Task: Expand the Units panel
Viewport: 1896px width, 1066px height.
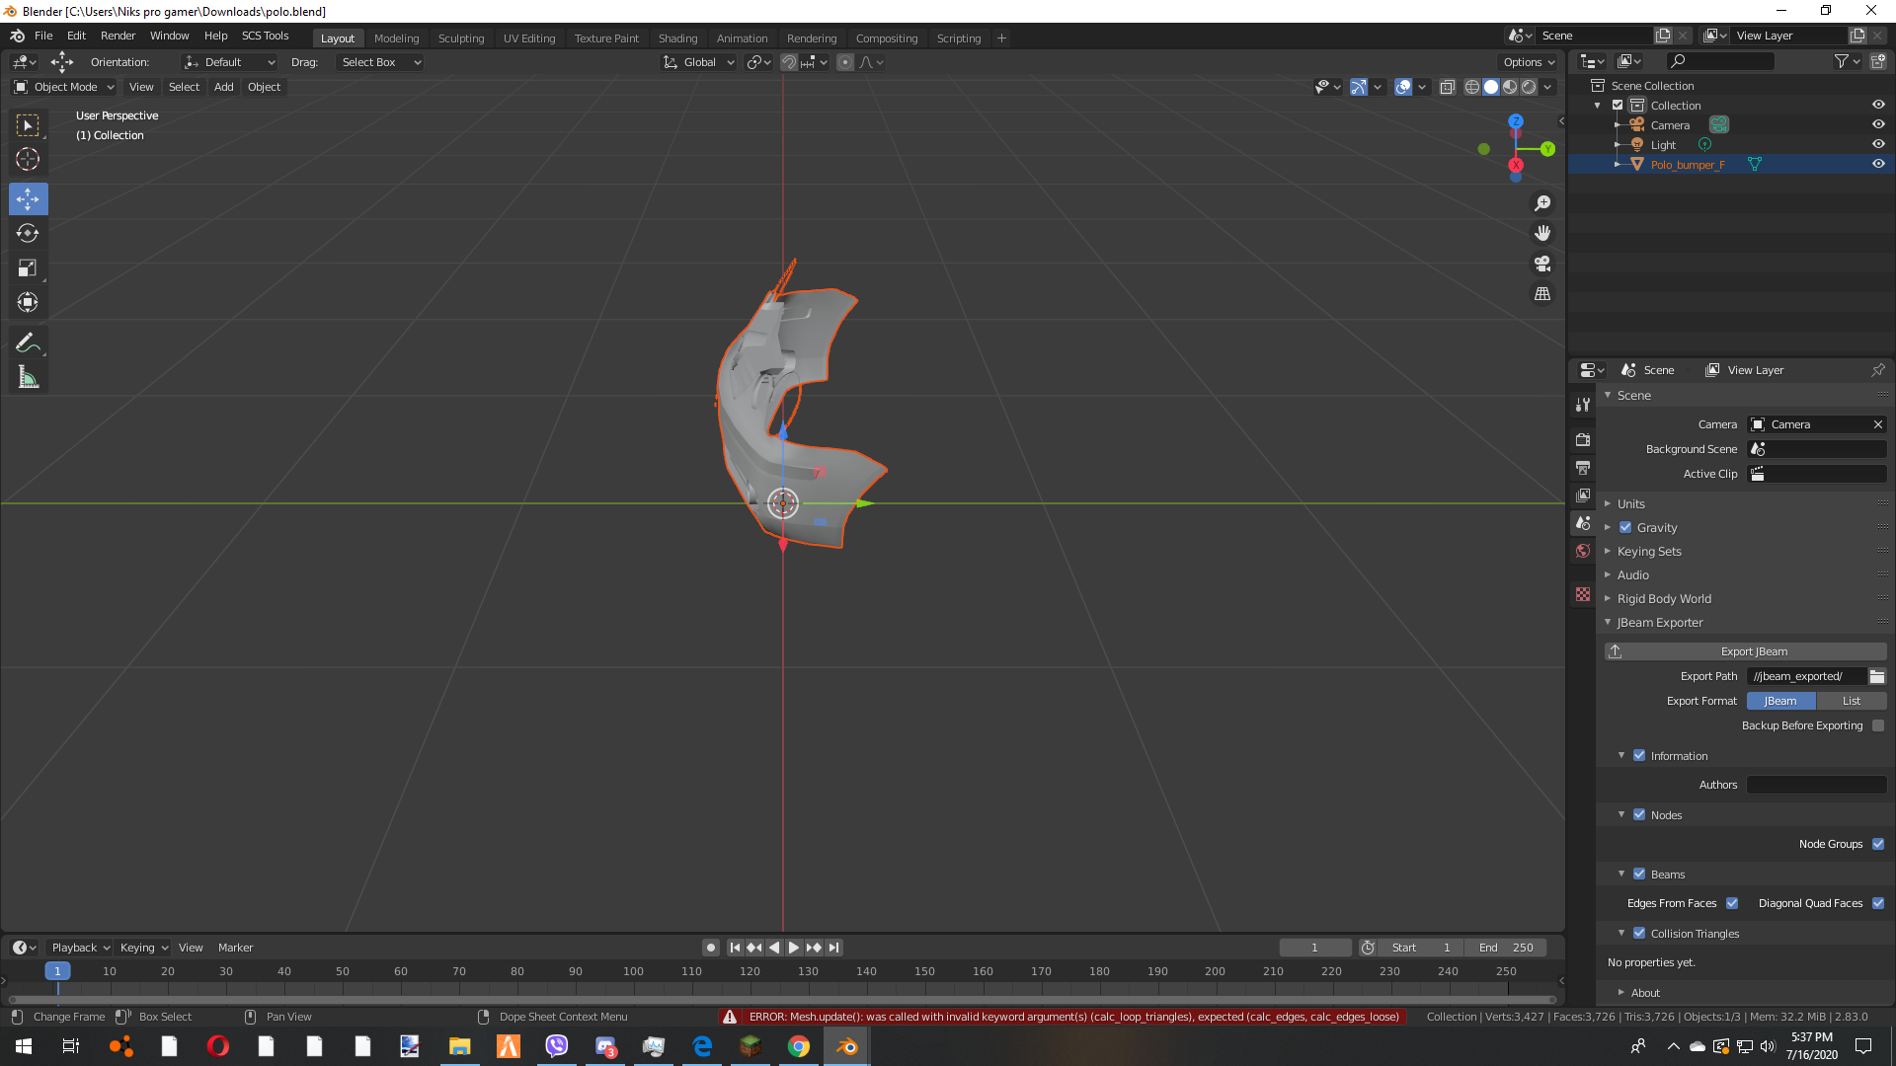Action: pyautogui.click(x=1631, y=503)
